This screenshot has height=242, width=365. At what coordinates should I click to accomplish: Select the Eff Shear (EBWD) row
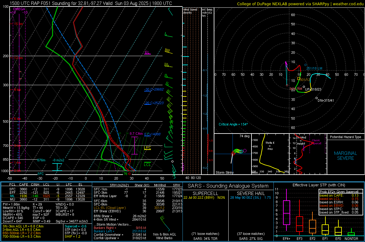point(138,211)
